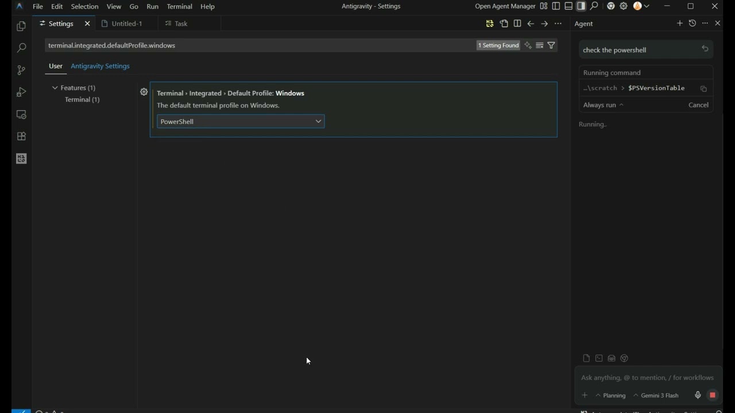735x413 pixels.
Task: Switch to the Untitled-1 tab
Action: (x=126, y=24)
